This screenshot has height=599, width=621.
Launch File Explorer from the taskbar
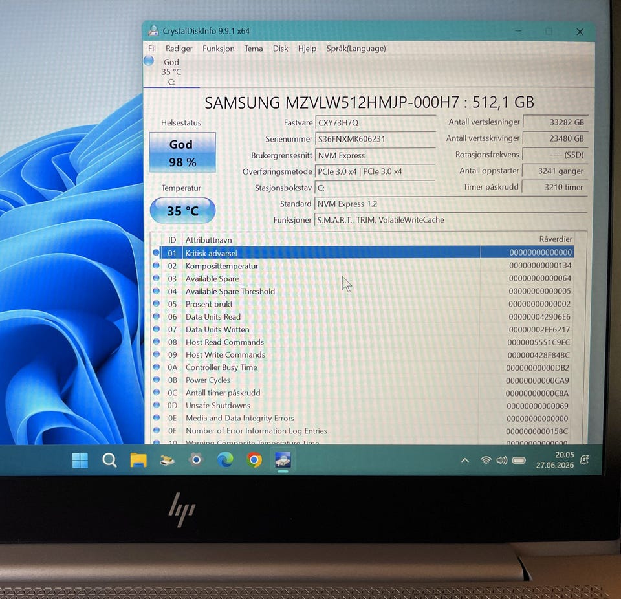[138, 461]
